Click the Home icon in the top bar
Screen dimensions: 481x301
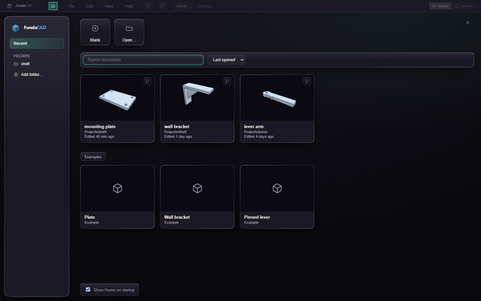click(x=53, y=6)
